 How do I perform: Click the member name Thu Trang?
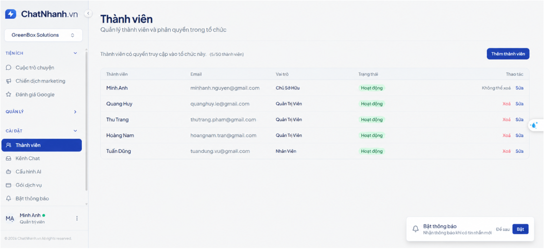click(117, 120)
